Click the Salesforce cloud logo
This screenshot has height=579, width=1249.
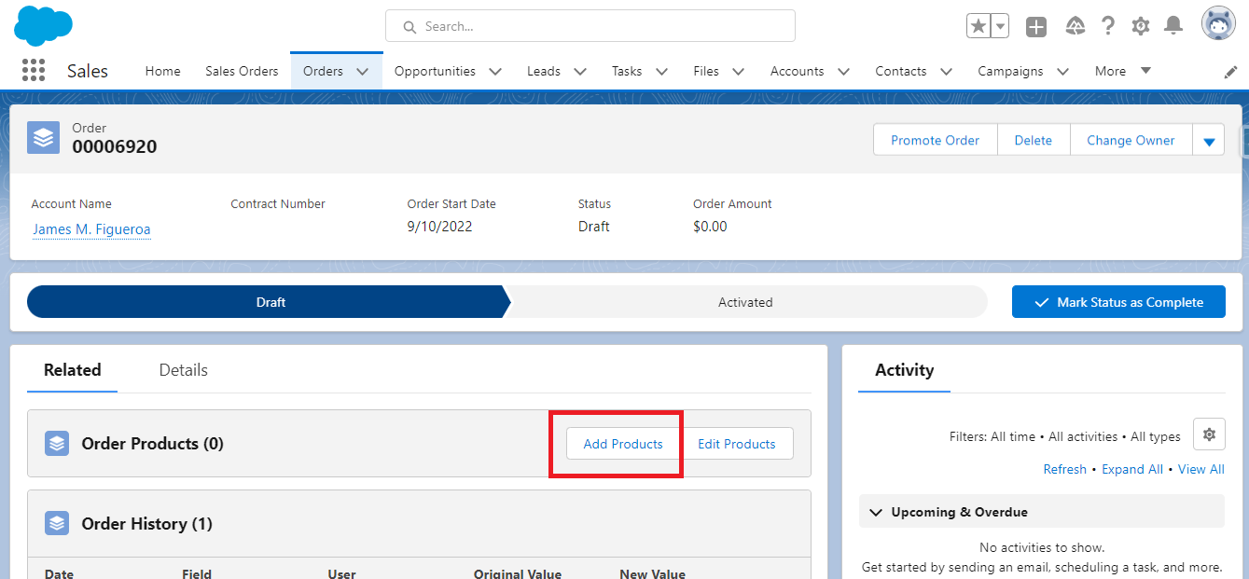(x=44, y=25)
